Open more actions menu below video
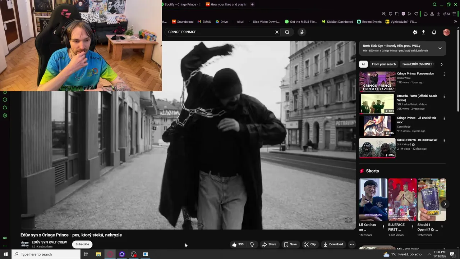This screenshot has width=460, height=259. [x=352, y=244]
